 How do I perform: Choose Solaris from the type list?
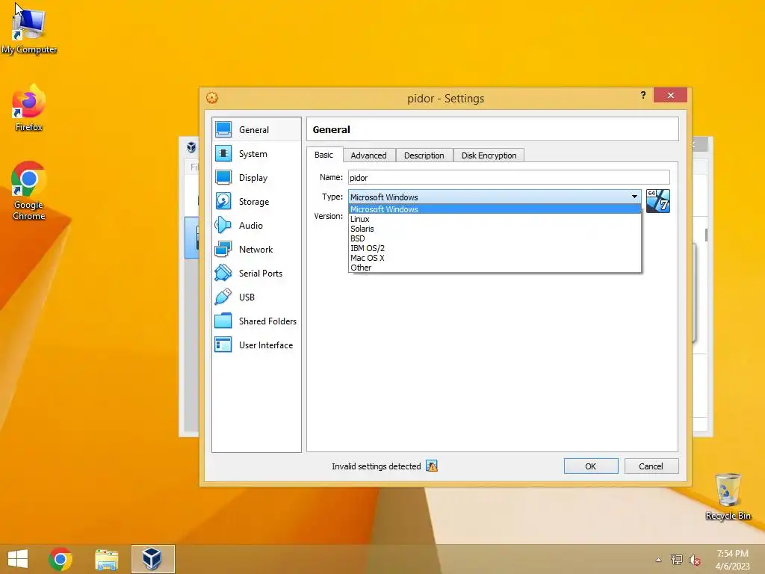pos(495,229)
